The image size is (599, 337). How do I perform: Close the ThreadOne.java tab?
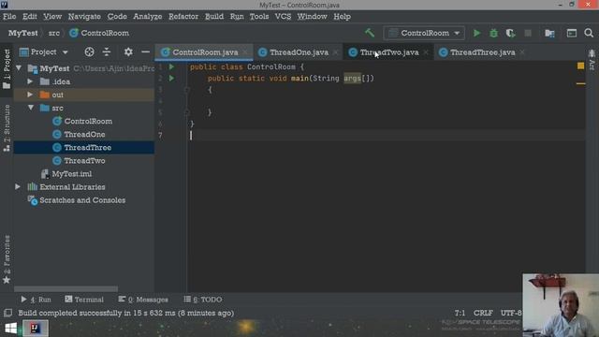(335, 52)
